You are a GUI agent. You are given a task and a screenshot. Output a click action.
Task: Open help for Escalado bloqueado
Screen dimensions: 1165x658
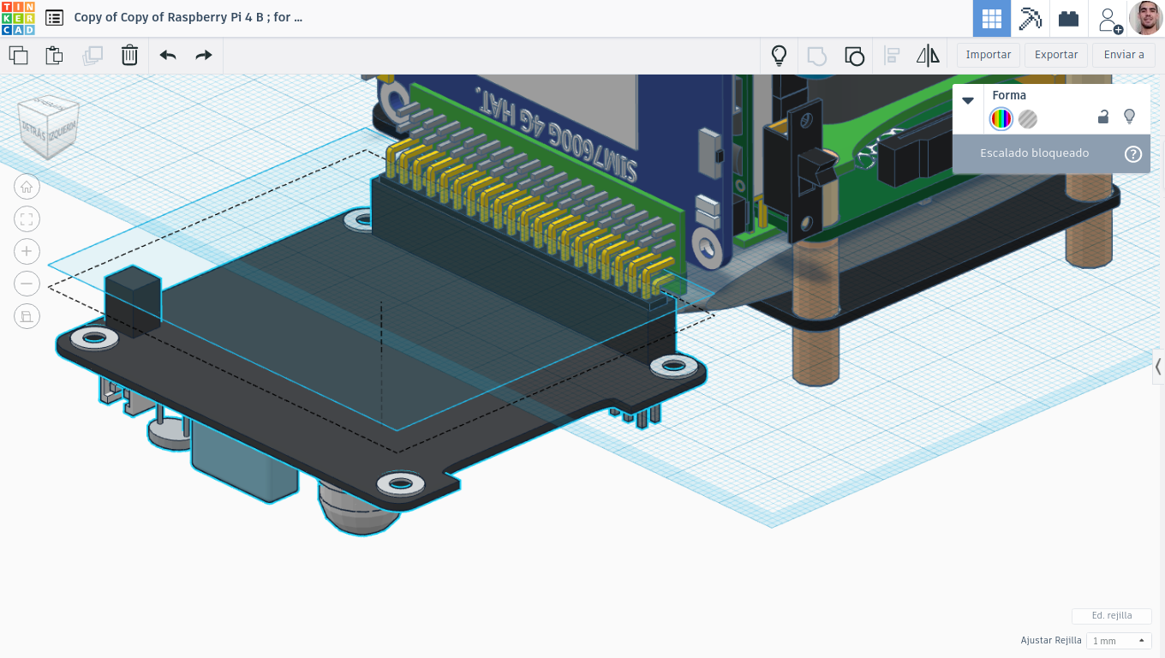tap(1133, 154)
